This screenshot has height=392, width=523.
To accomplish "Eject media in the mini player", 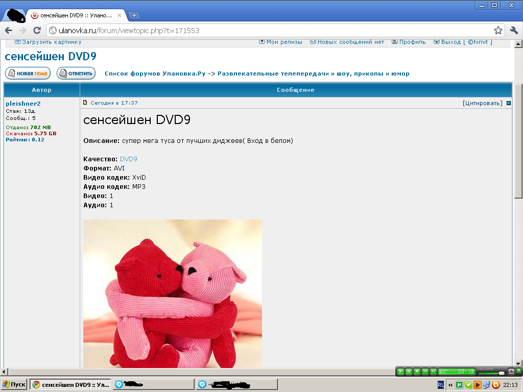I will [511, 371].
